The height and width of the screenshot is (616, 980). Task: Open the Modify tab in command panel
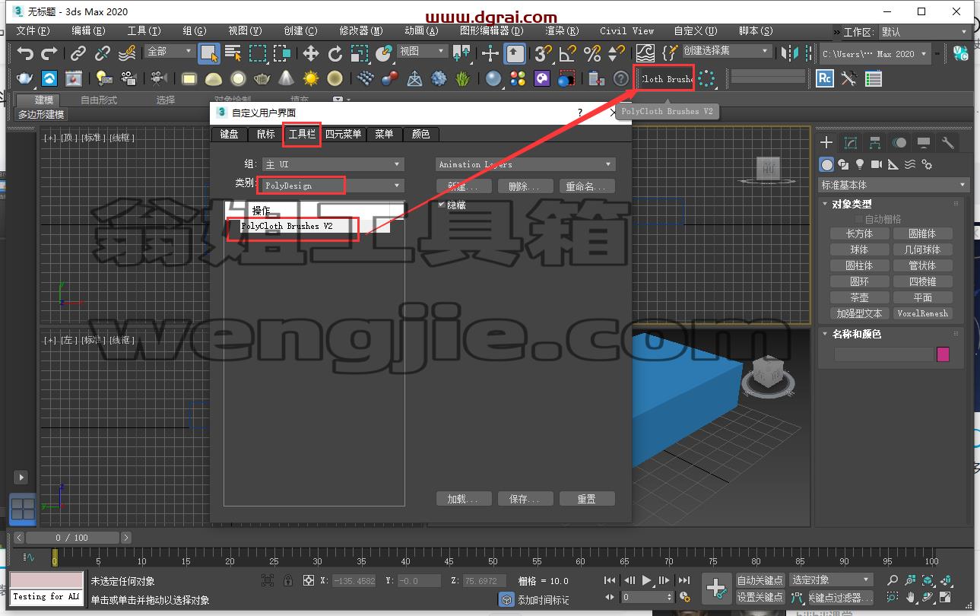(851, 143)
